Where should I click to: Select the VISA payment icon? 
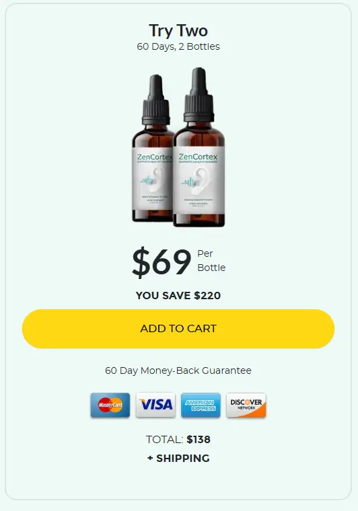click(x=155, y=405)
